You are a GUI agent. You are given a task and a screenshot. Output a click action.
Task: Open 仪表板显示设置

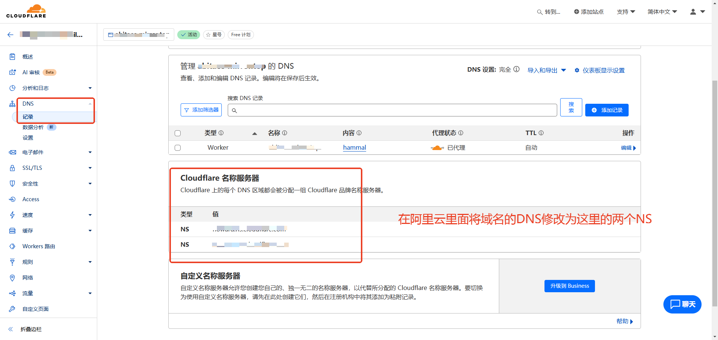[599, 71]
